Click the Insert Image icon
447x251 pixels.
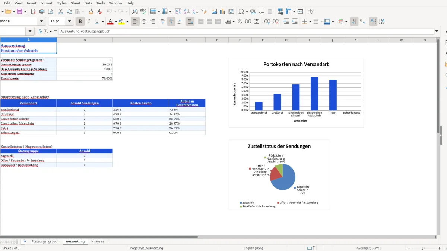[x=214, y=12]
